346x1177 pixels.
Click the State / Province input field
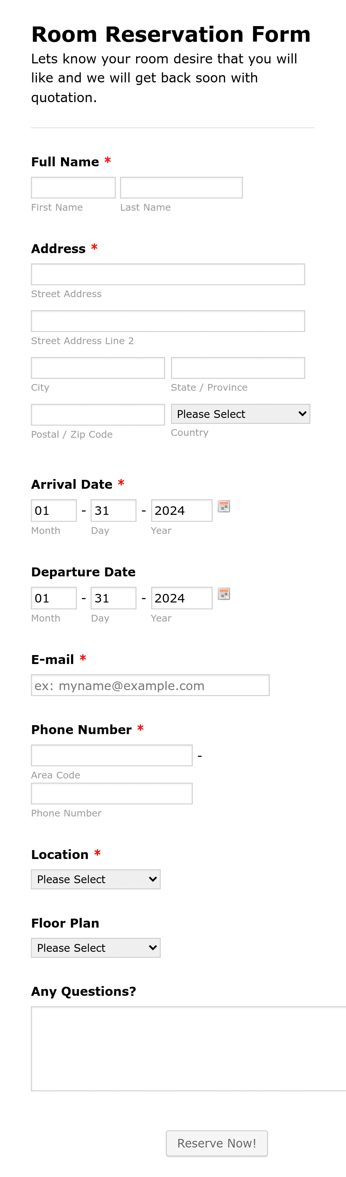coord(237,367)
